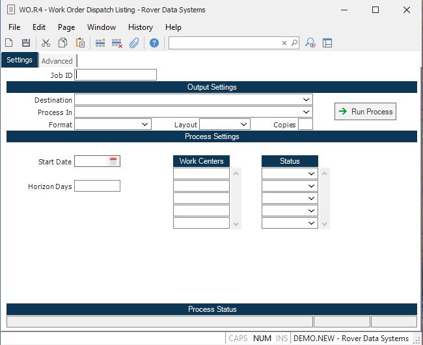
Task: Open the Start Date calendar picker
Action: (x=113, y=161)
